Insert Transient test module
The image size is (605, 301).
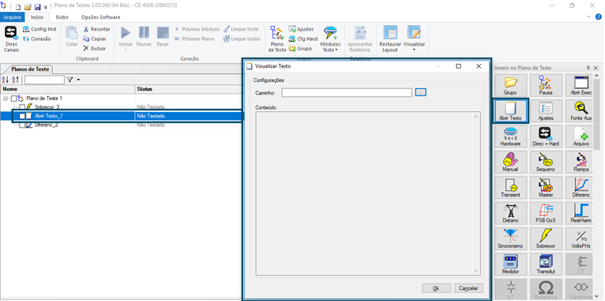(x=510, y=188)
